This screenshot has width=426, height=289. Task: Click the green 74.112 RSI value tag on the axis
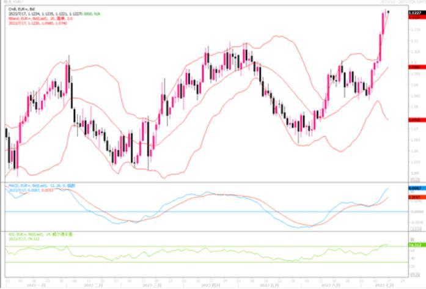pos(417,245)
